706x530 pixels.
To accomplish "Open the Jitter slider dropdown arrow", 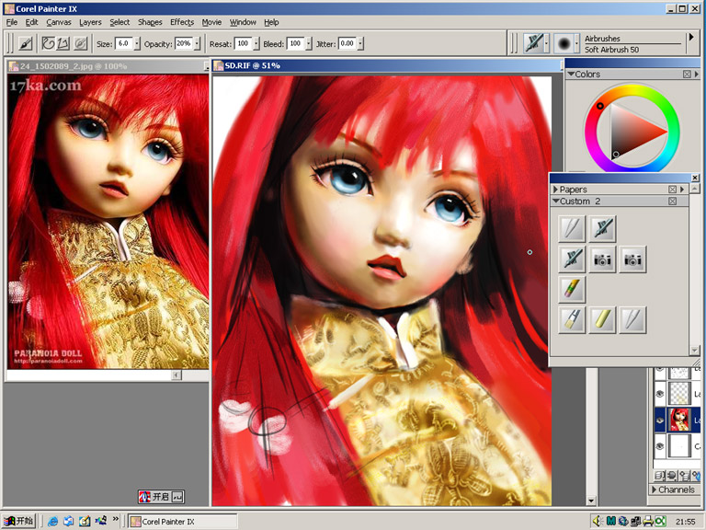I will click(x=360, y=44).
